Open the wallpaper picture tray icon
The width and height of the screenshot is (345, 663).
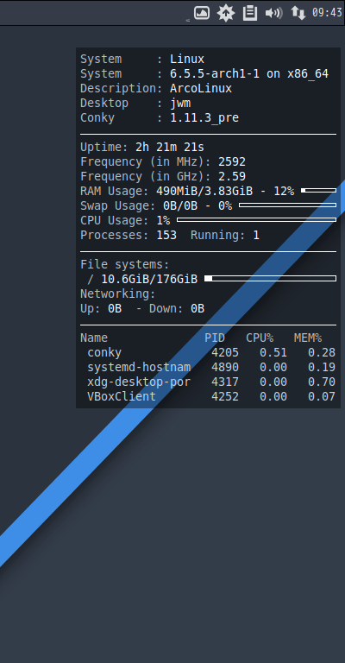click(x=202, y=13)
